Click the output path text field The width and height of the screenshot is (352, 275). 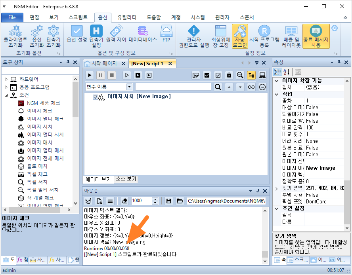[x=226, y=201]
